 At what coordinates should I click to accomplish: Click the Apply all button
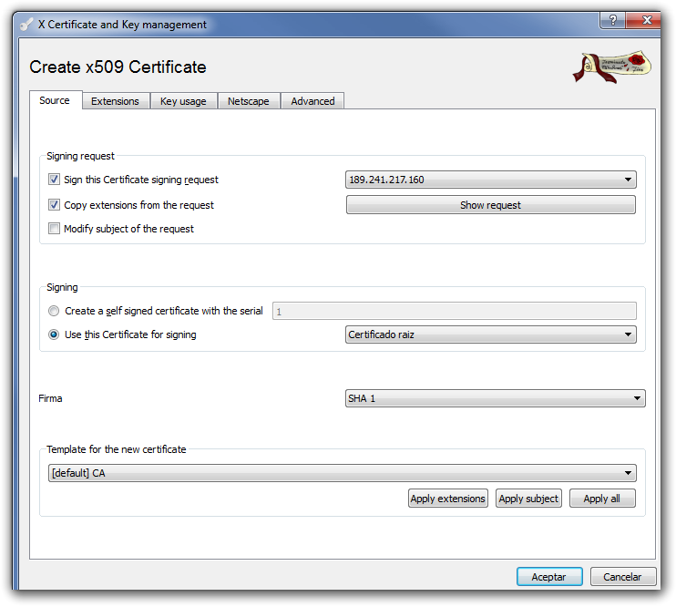coord(601,499)
